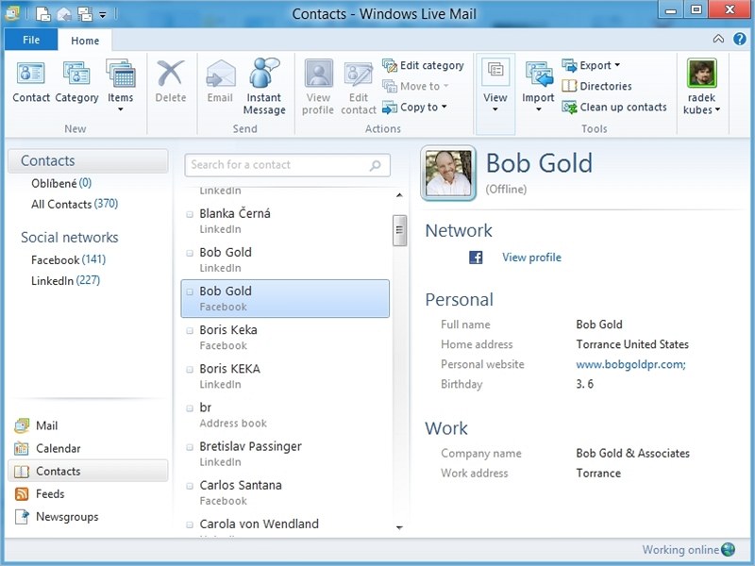Click the Search for a contact field
The width and height of the screenshot is (755, 566).
pyautogui.click(x=277, y=165)
